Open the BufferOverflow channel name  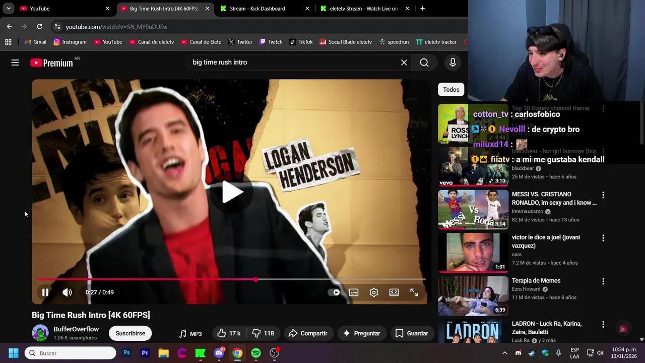click(x=76, y=329)
